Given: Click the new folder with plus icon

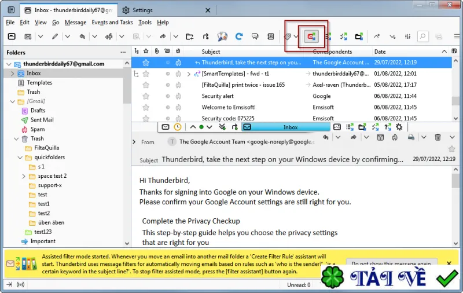Looking at the screenshot, I should [x=190, y=36].
